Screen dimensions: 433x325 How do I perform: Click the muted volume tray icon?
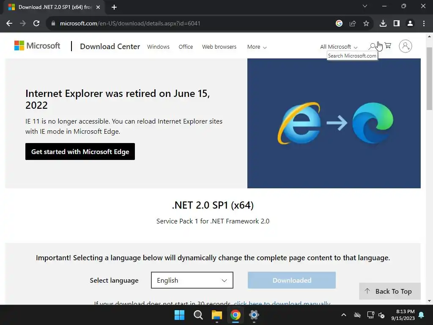381,315
